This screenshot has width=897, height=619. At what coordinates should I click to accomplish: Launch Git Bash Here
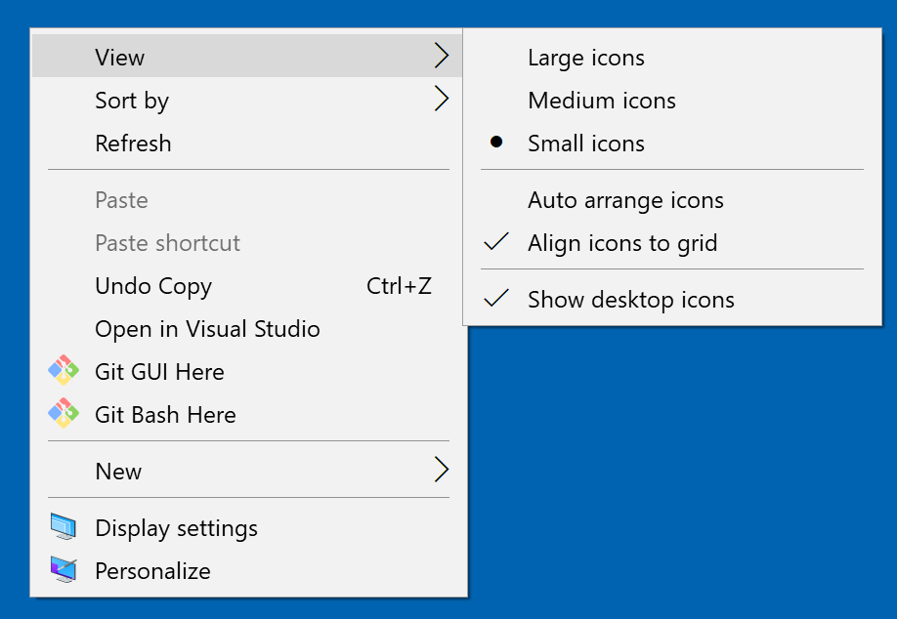click(x=247, y=414)
